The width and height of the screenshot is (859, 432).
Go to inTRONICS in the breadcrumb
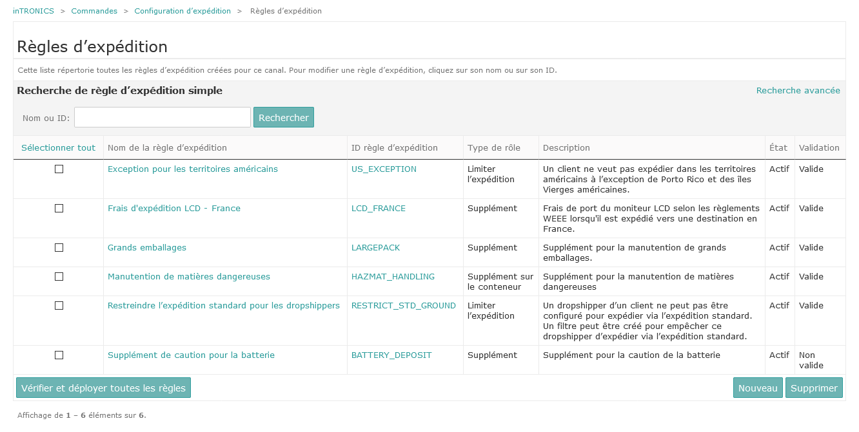coord(34,11)
